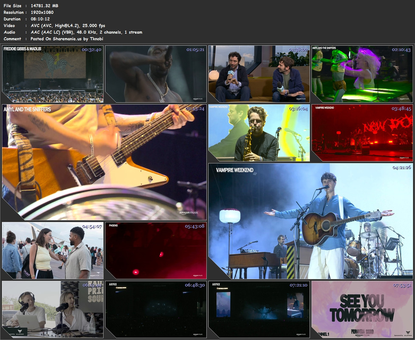
Task: Click the Resolution 1920x1080 text
Action: tap(42, 12)
